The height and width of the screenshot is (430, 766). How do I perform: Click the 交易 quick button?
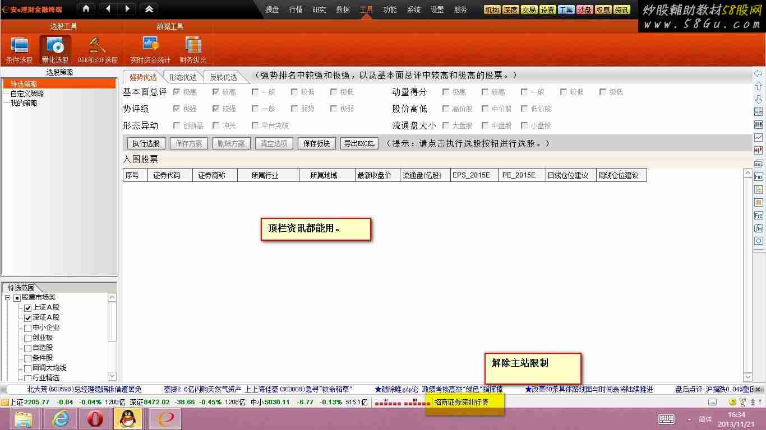(x=529, y=10)
